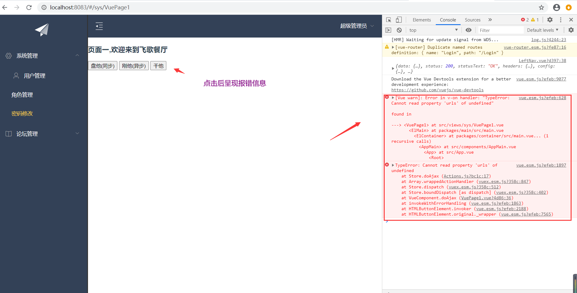Viewport: 577px width, 293px height.
Task: Collapse the 系统管理 submenu
Action: (x=77, y=55)
